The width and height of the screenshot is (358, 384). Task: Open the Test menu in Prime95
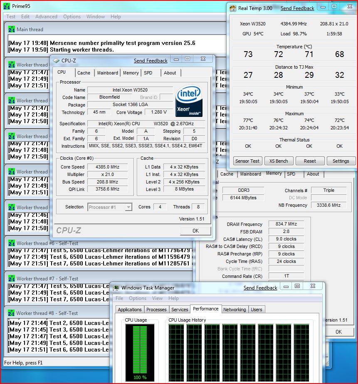(x=11, y=17)
